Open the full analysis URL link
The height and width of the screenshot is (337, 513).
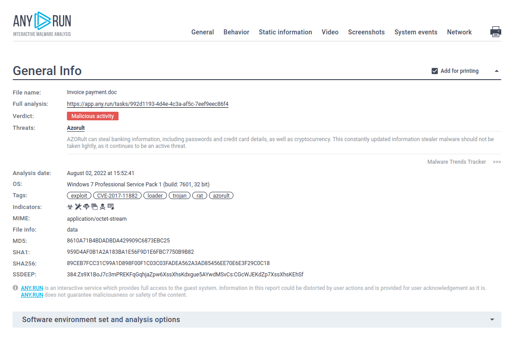(147, 104)
